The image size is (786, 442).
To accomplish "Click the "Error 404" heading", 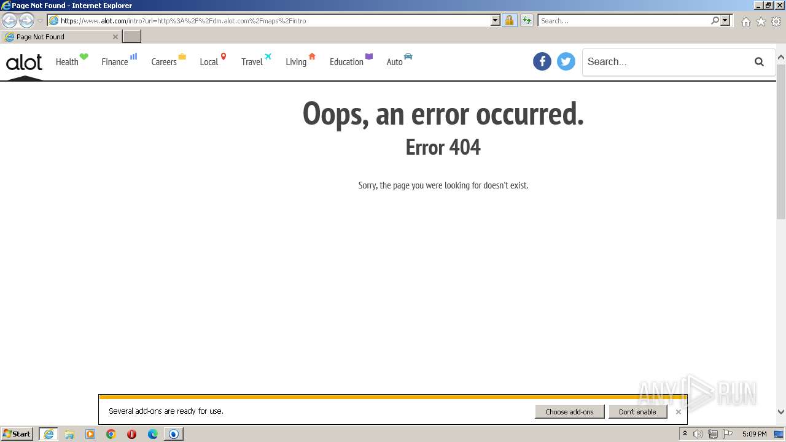I will (x=443, y=147).
